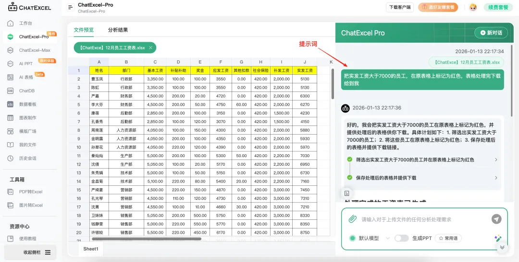
Task: Click the send message arrow icon
Action: (x=496, y=219)
